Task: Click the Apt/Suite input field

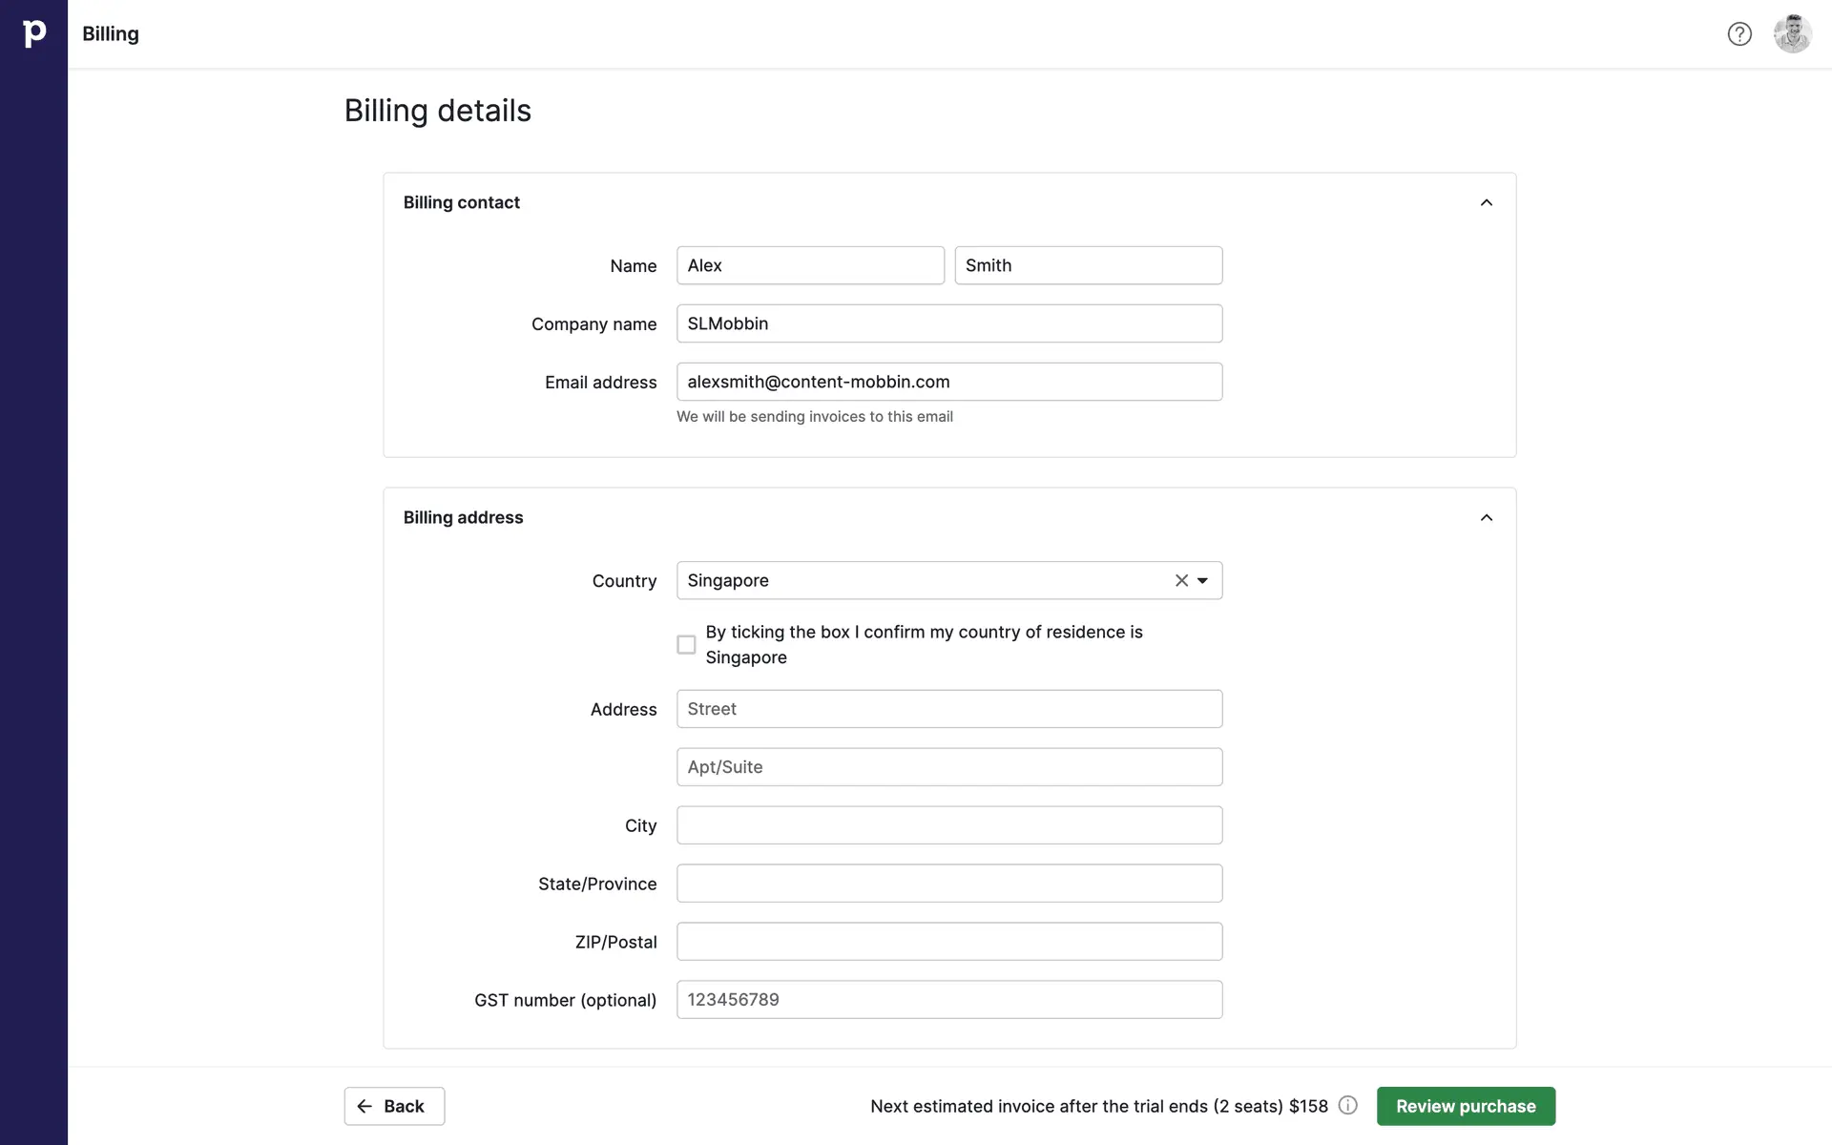Action: tap(948, 767)
